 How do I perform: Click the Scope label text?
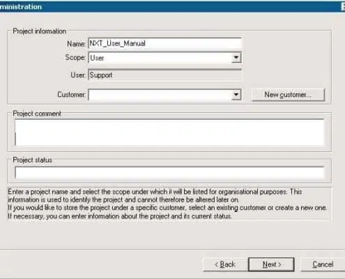[75, 57]
